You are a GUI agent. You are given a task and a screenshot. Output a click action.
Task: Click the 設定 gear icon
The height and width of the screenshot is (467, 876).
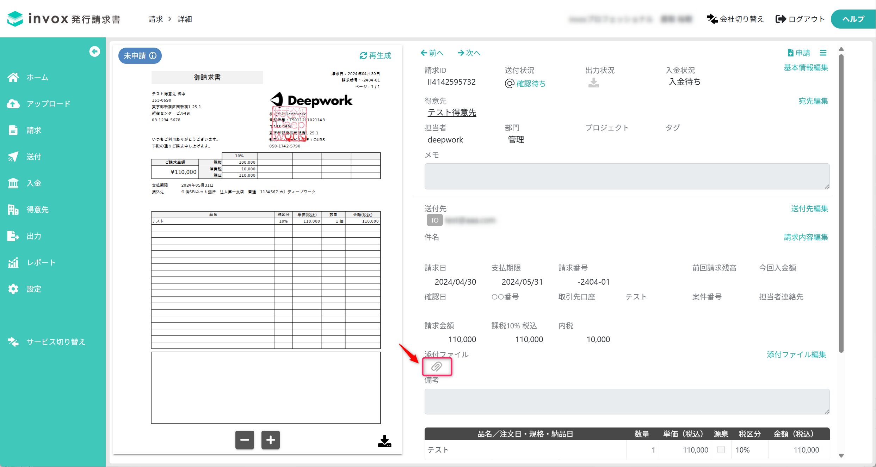(x=13, y=289)
